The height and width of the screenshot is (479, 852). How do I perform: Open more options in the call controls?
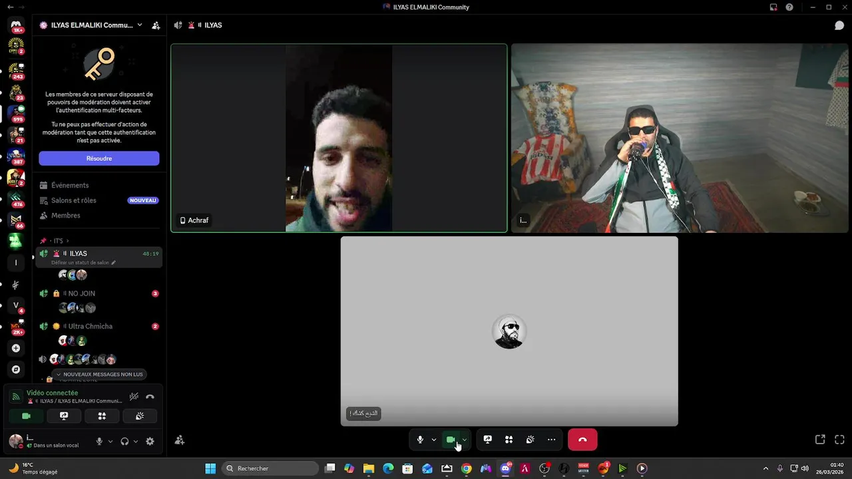551,440
